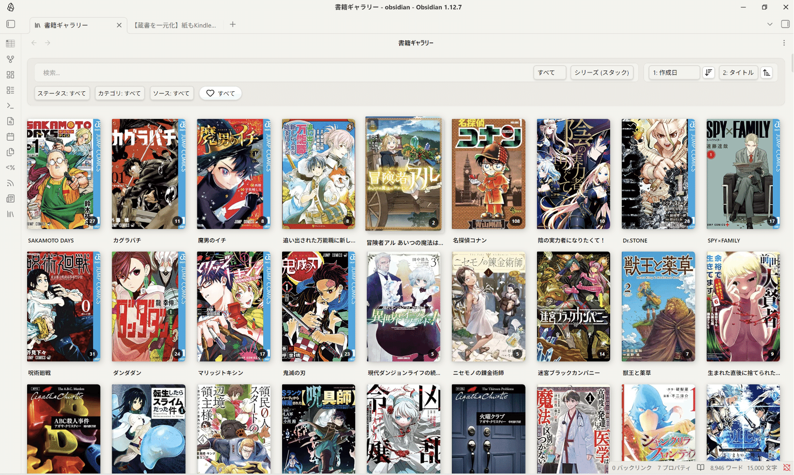Focus the 検索 search field
The width and height of the screenshot is (794, 475).
click(284, 72)
